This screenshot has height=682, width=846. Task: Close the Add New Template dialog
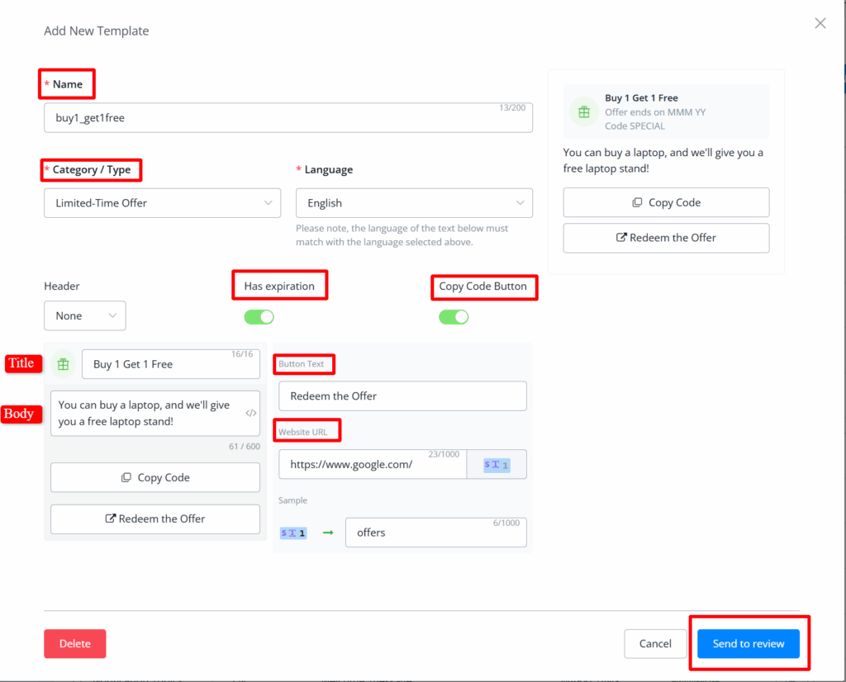point(820,23)
